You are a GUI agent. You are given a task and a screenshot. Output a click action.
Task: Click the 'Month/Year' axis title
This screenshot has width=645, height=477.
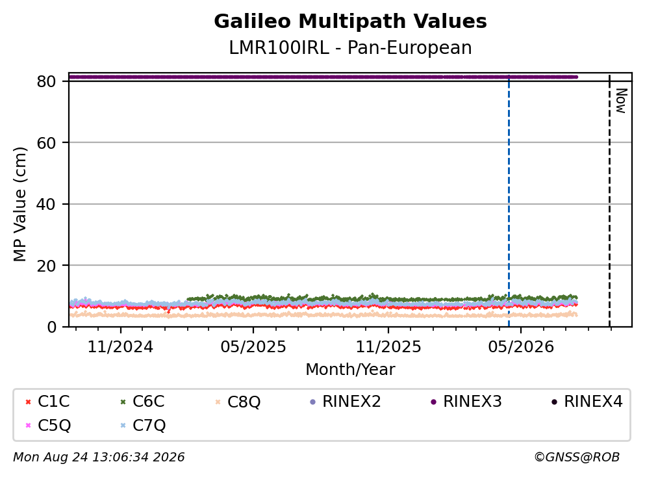tap(350, 370)
